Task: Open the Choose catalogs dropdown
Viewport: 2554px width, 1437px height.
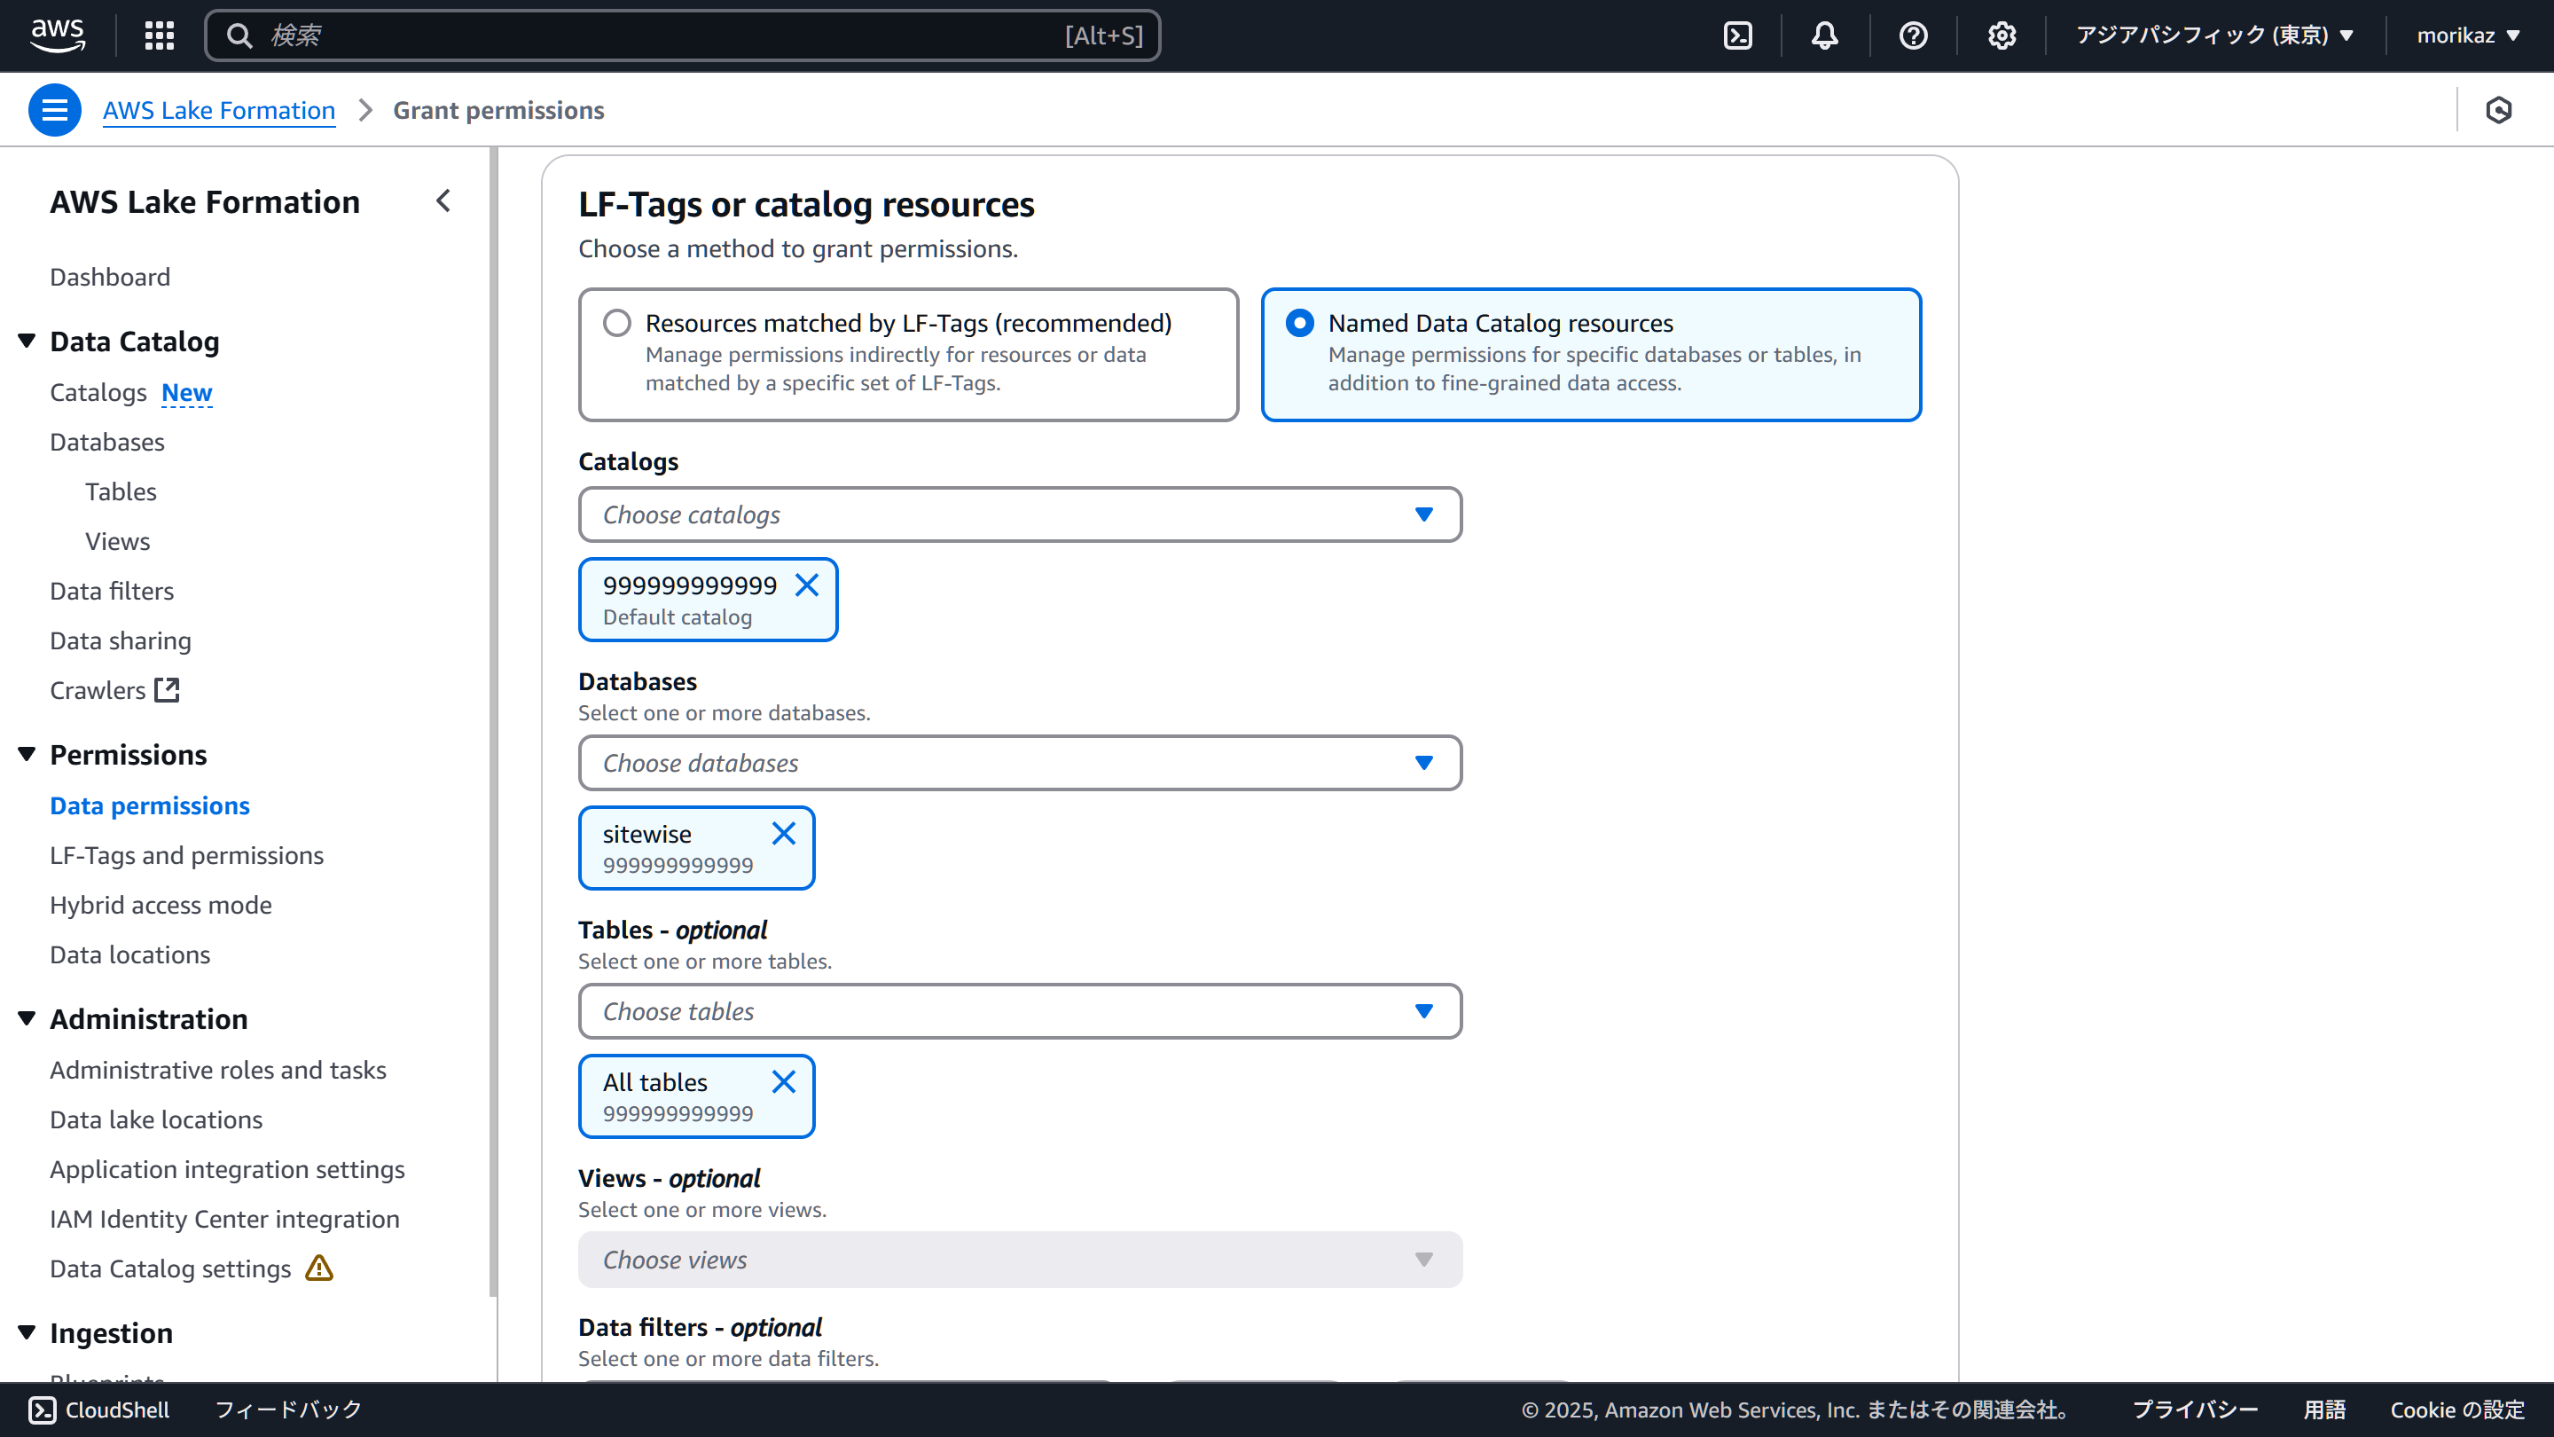Action: pyautogui.click(x=1019, y=514)
